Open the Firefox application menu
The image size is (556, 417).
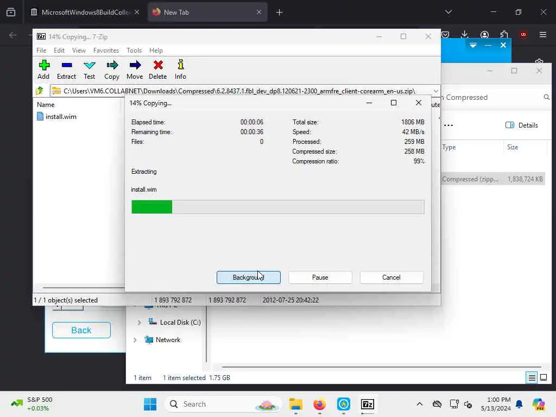tap(543, 34)
